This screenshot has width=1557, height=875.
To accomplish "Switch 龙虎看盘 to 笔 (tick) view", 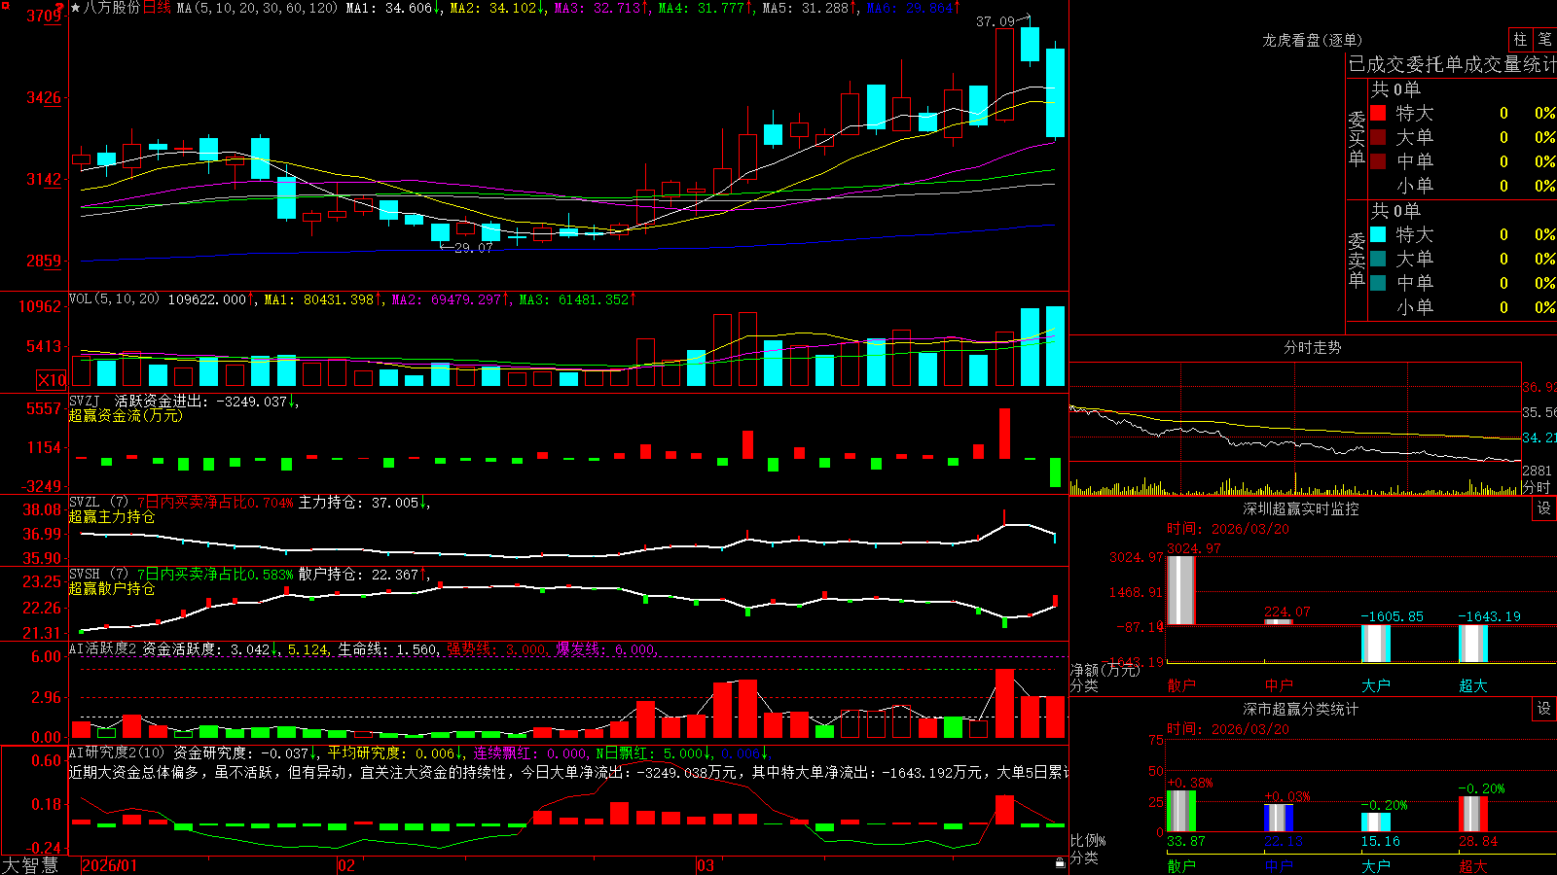I will coord(1544,39).
